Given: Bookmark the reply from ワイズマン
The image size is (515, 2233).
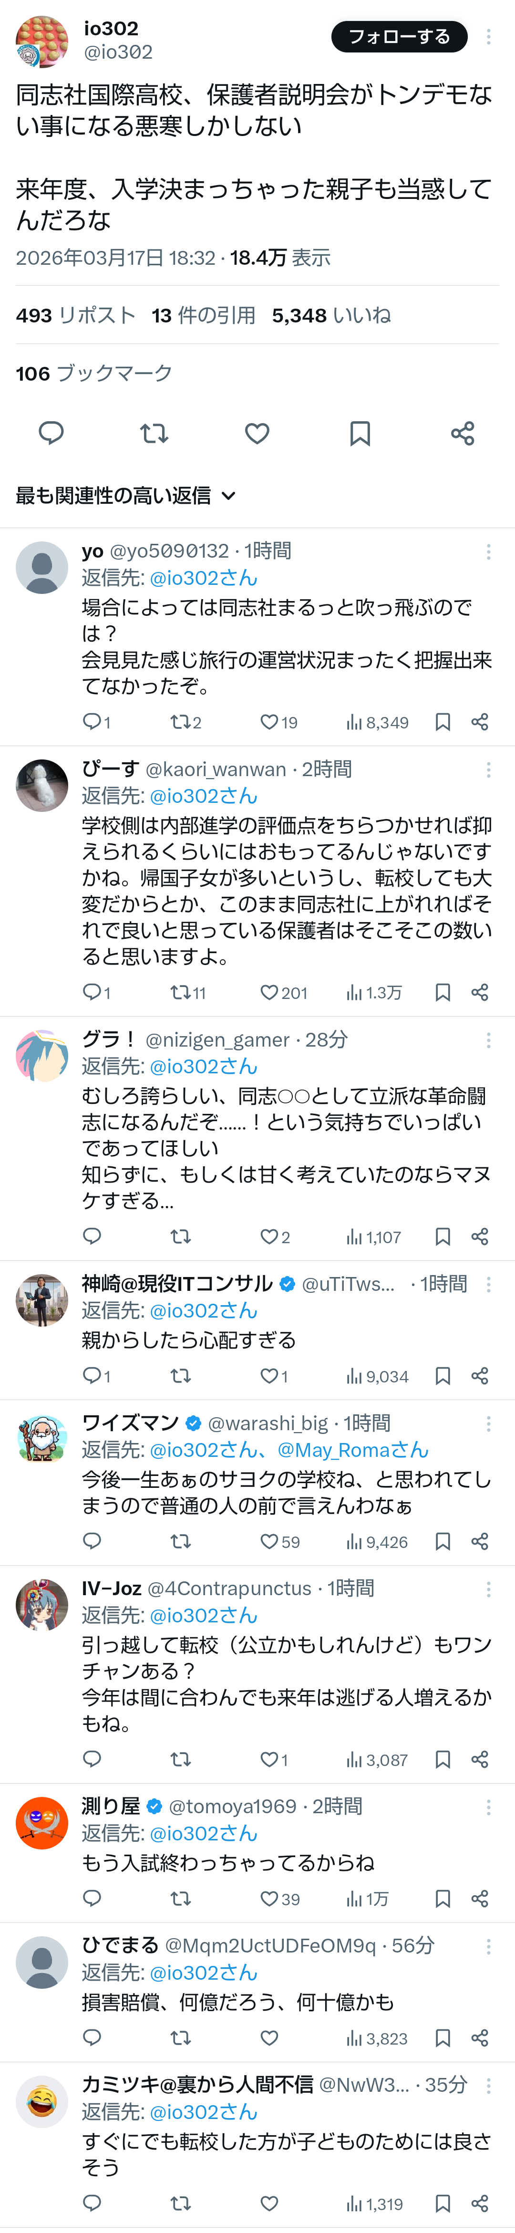Looking at the screenshot, I should (443, 1541).
